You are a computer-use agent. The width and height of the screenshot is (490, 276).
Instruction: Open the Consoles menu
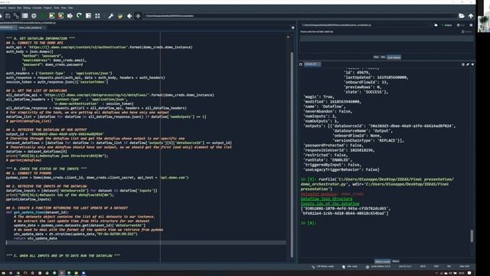coord(37,8)
